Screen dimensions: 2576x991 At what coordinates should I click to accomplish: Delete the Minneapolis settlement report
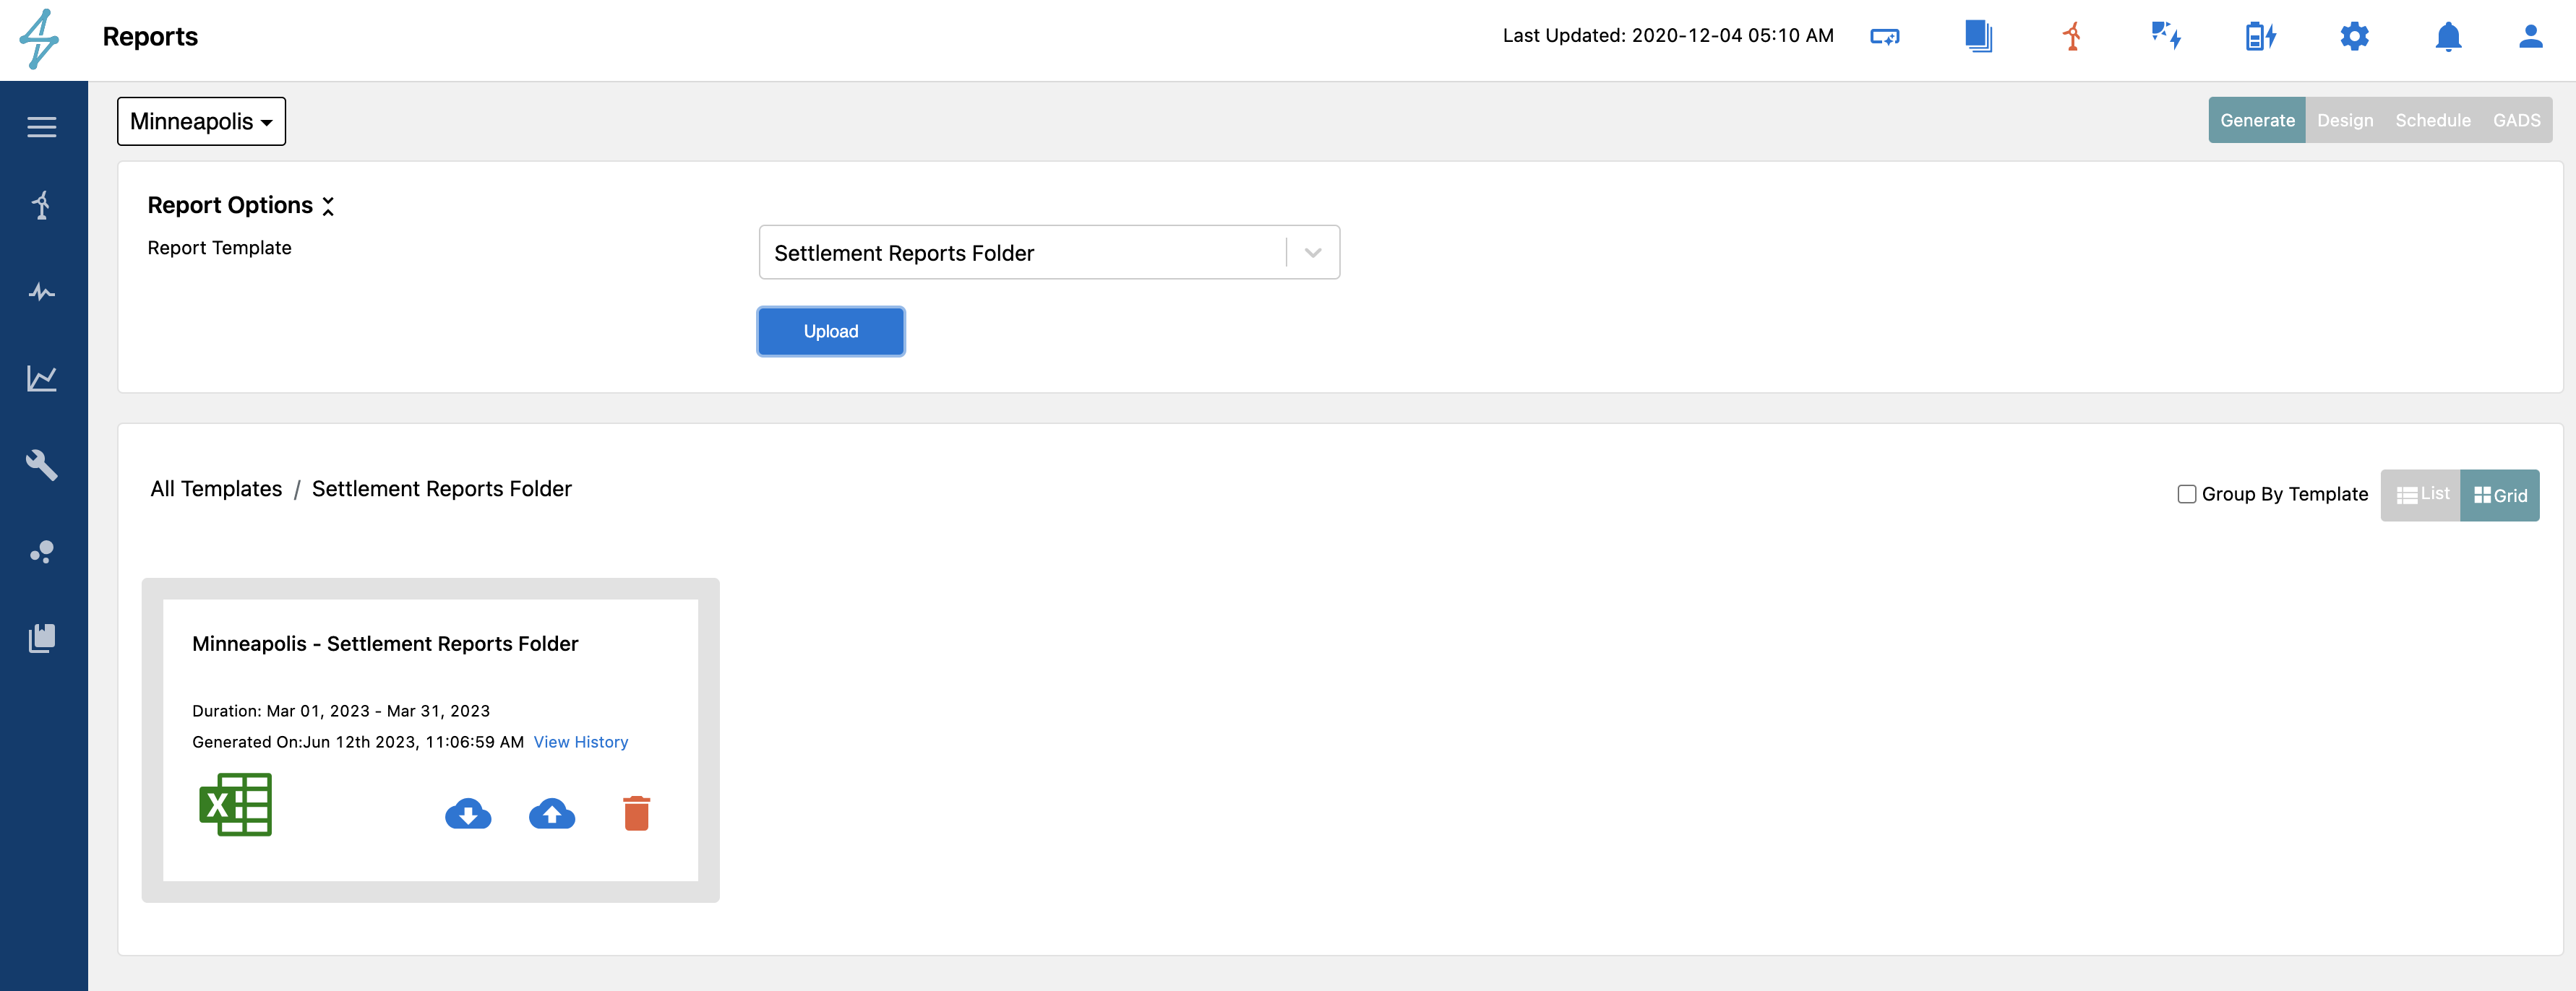click(x=637, y=813)
